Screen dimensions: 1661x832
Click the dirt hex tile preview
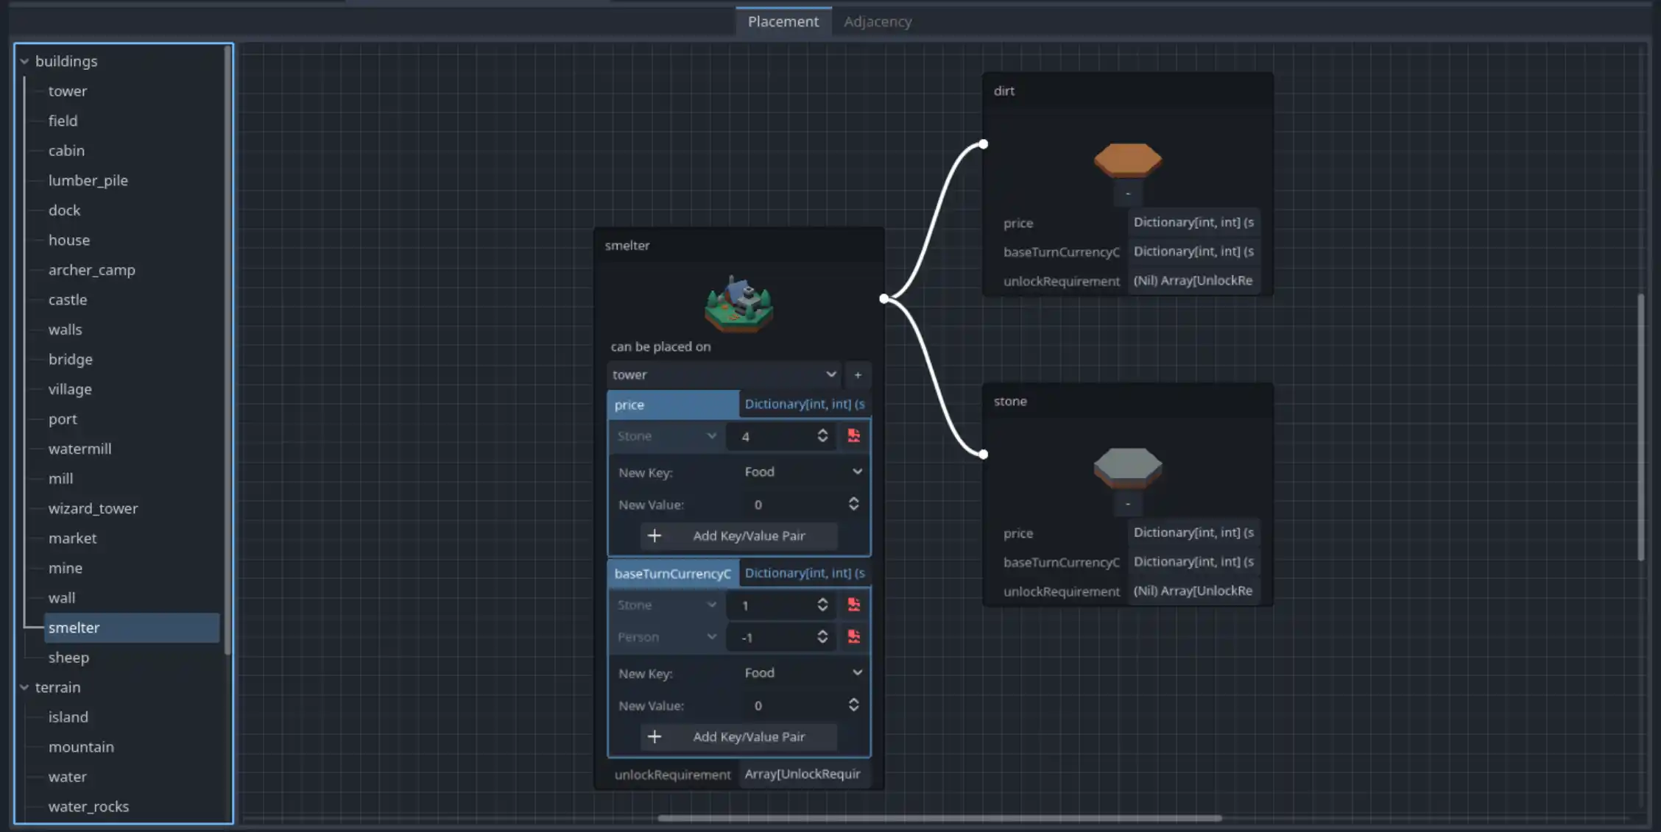pos(1126,160)
